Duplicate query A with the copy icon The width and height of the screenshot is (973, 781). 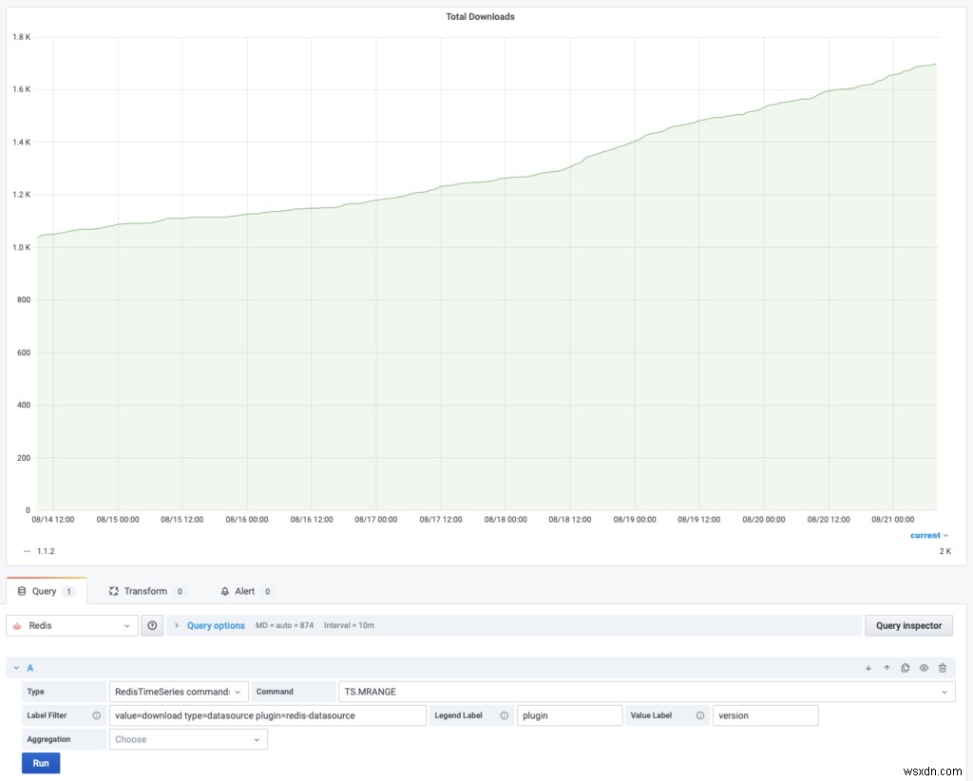[x=904, y=668]
